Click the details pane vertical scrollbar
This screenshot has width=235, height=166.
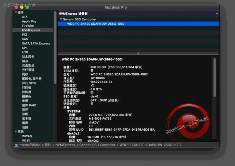point(214,77)
